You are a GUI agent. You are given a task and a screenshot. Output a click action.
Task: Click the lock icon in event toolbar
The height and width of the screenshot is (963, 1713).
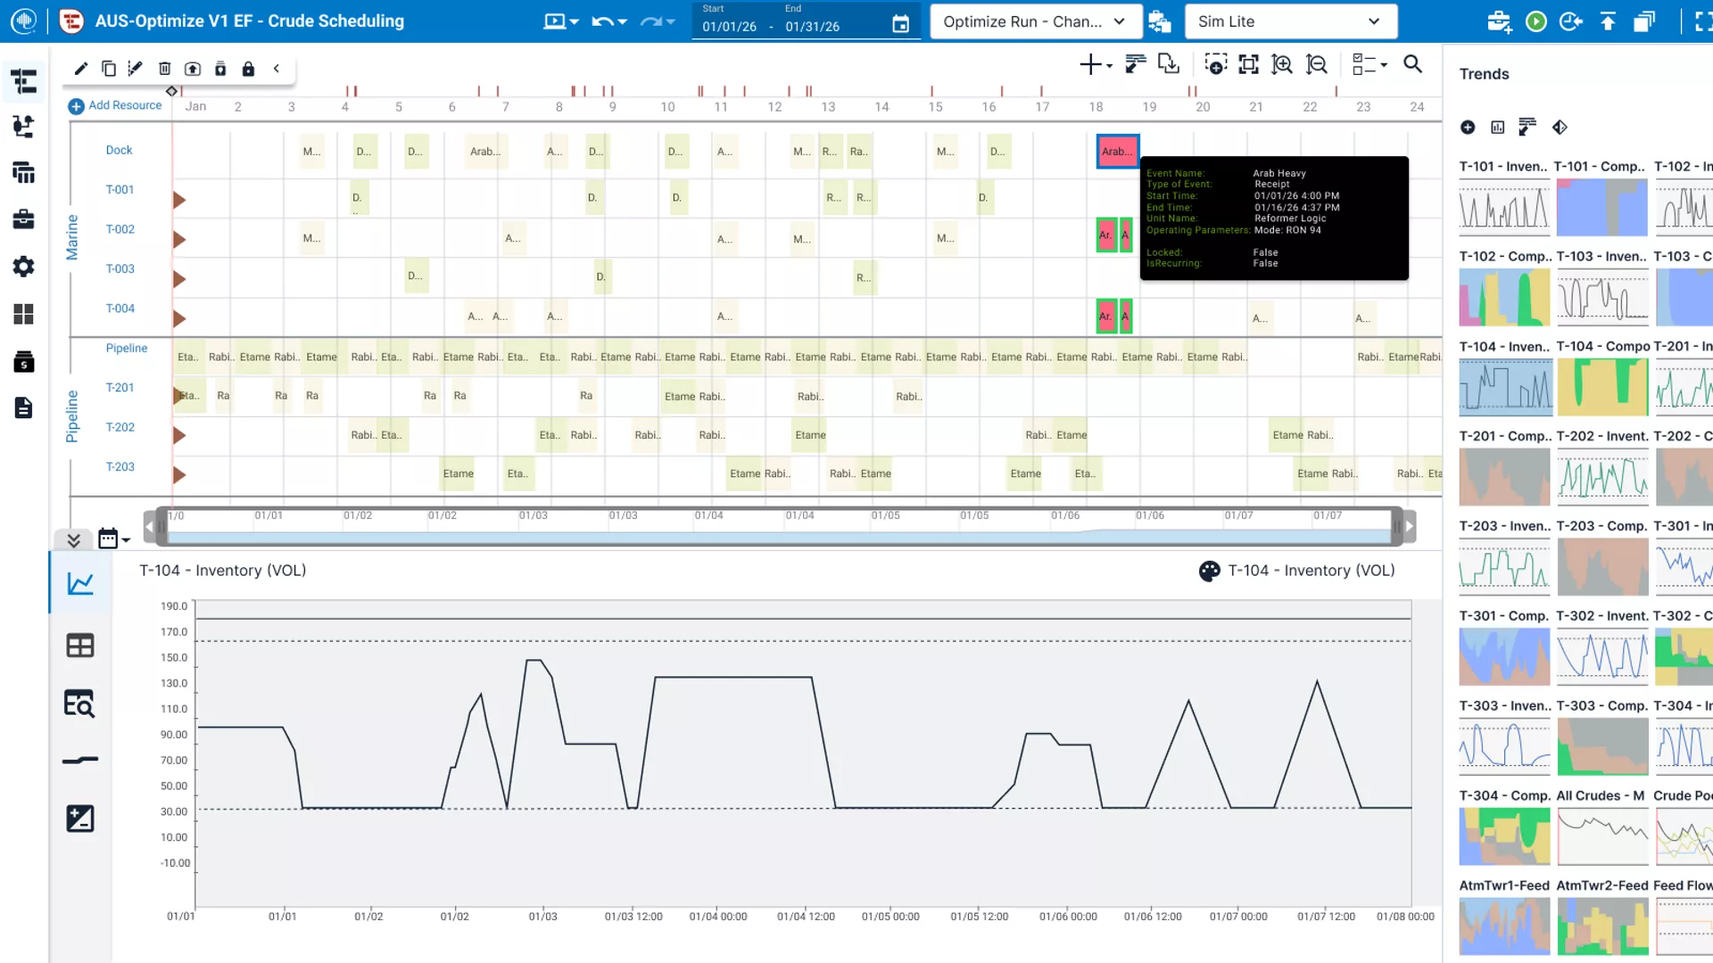(x=248, y=69)
